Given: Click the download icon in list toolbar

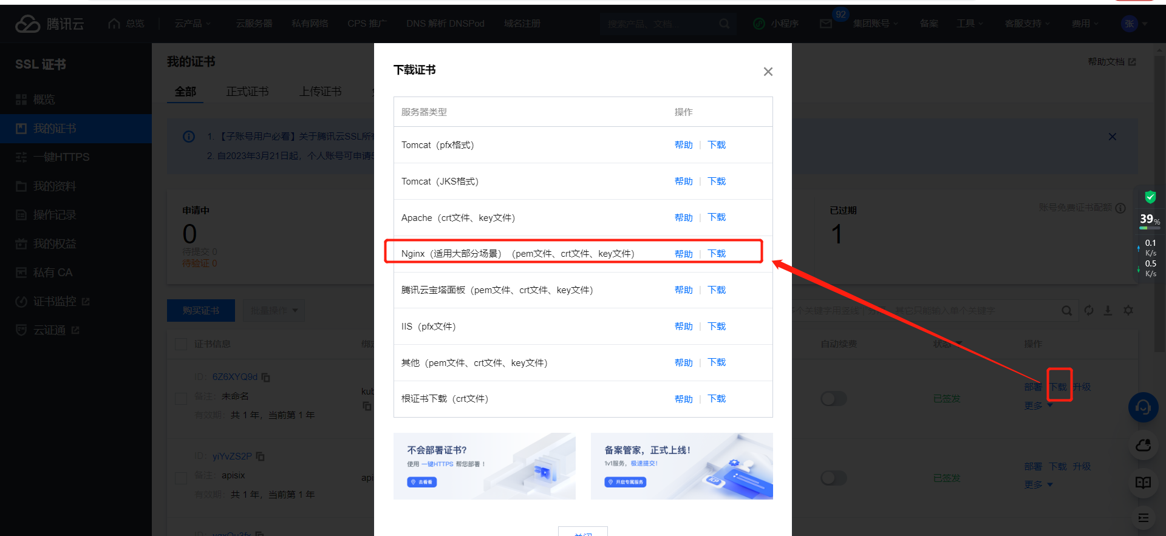Looking at the screenshot, I should 1108,310.
